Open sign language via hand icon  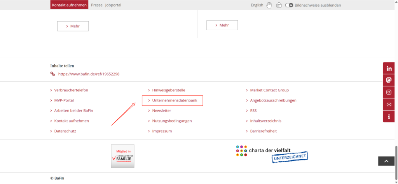click(x=269, y=5)
